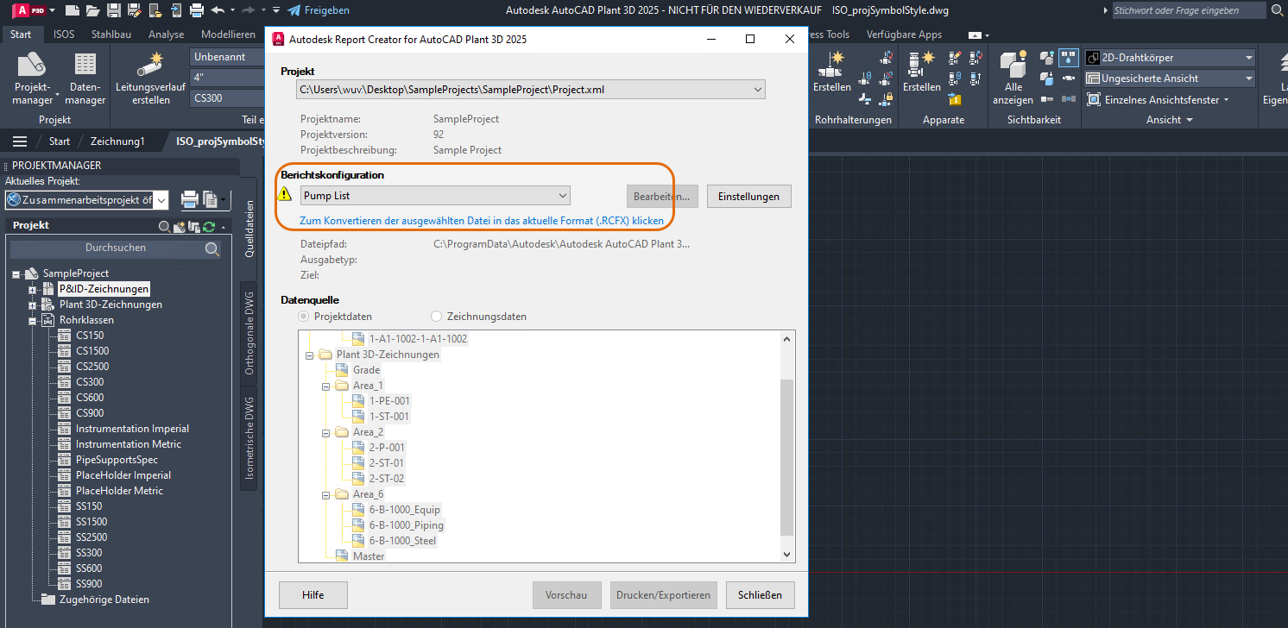The height and width of the screenshot is (628, 1288).
Task: Click the Save As icon with a pencil
Action: 135,10
